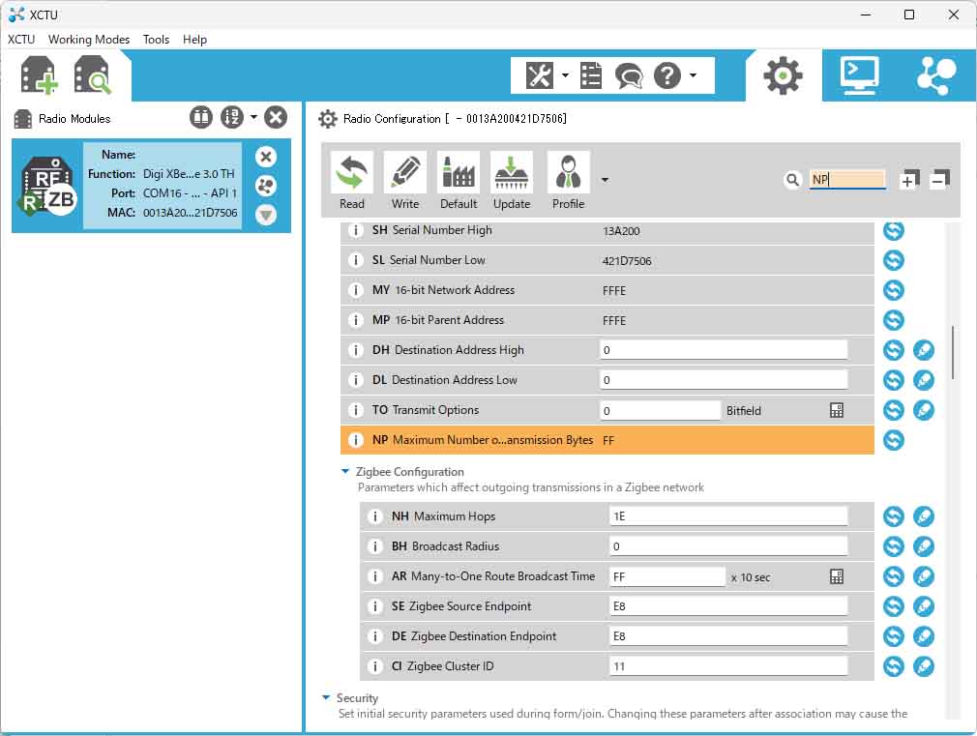Remove the radio module from the list

(266, 157)
